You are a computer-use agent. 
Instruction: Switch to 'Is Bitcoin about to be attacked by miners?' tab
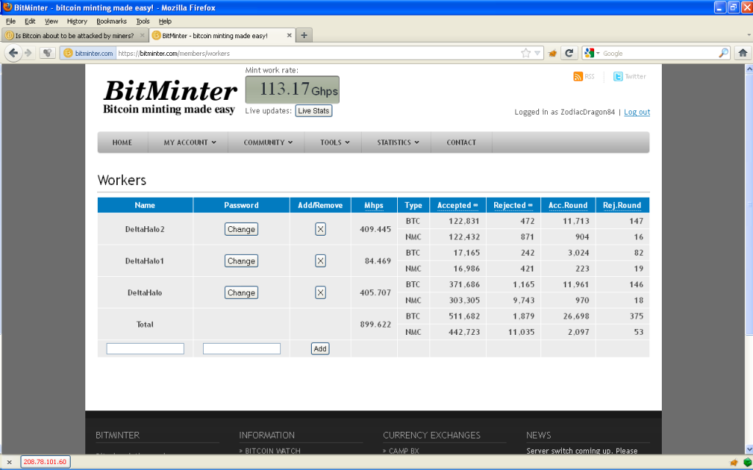75,35
